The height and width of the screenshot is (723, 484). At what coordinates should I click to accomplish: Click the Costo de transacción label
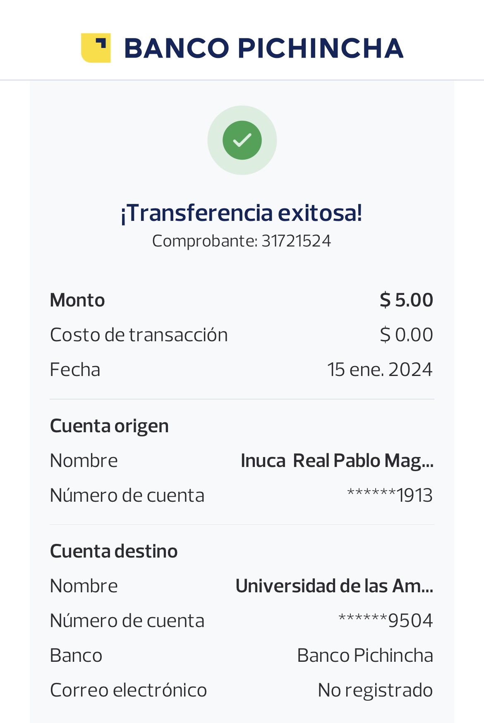click(x=139, y=335)
